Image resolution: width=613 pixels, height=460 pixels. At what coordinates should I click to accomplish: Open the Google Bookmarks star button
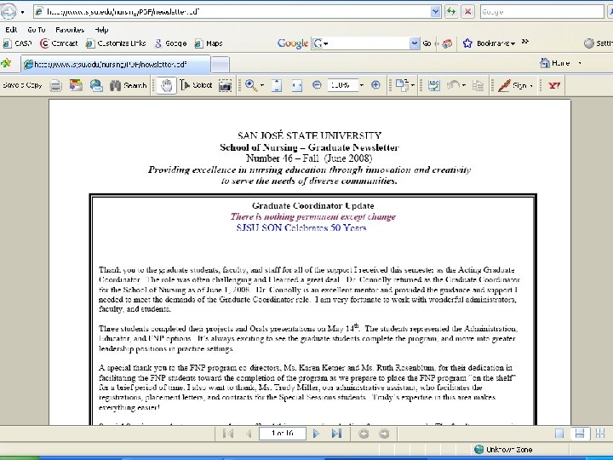pos(489,43)
